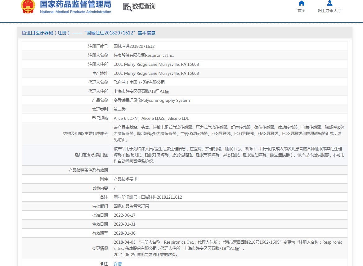The image size is (363, 266).
Task: Click the 该产品用于为临床人员 intended use text
Action: coord(229,155)
